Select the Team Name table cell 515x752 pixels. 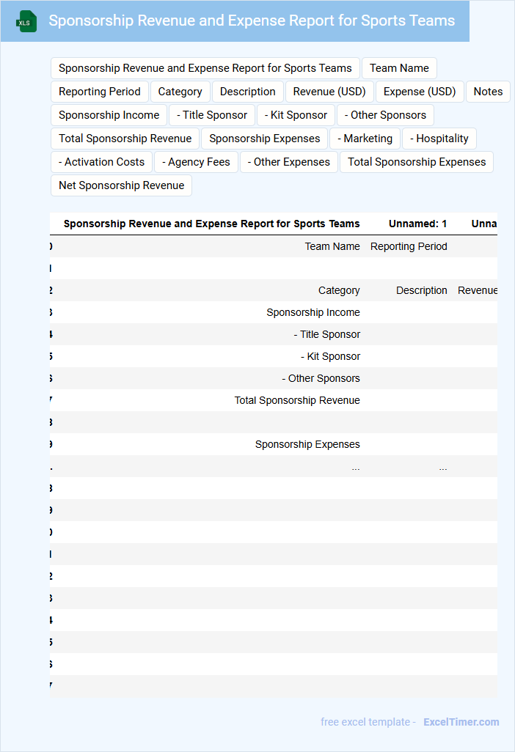click(x=332, y=246)
